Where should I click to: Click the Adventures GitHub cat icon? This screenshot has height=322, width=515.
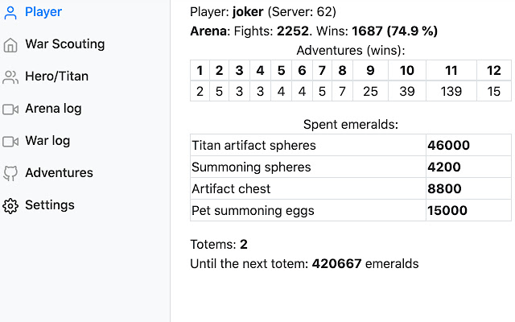(x=10, y=173)
